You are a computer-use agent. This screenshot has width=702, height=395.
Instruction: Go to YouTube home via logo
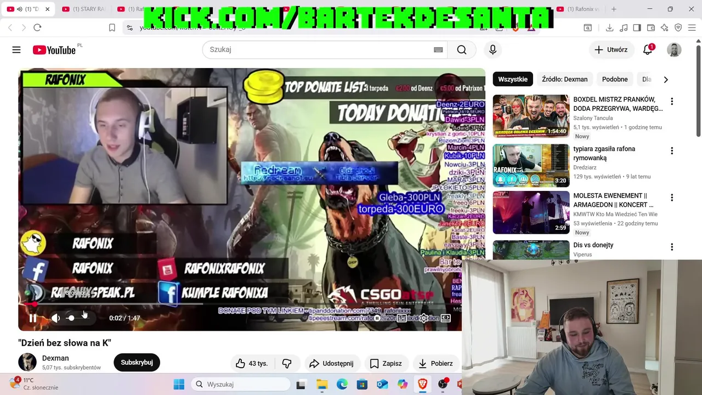[x=54, y=50]
